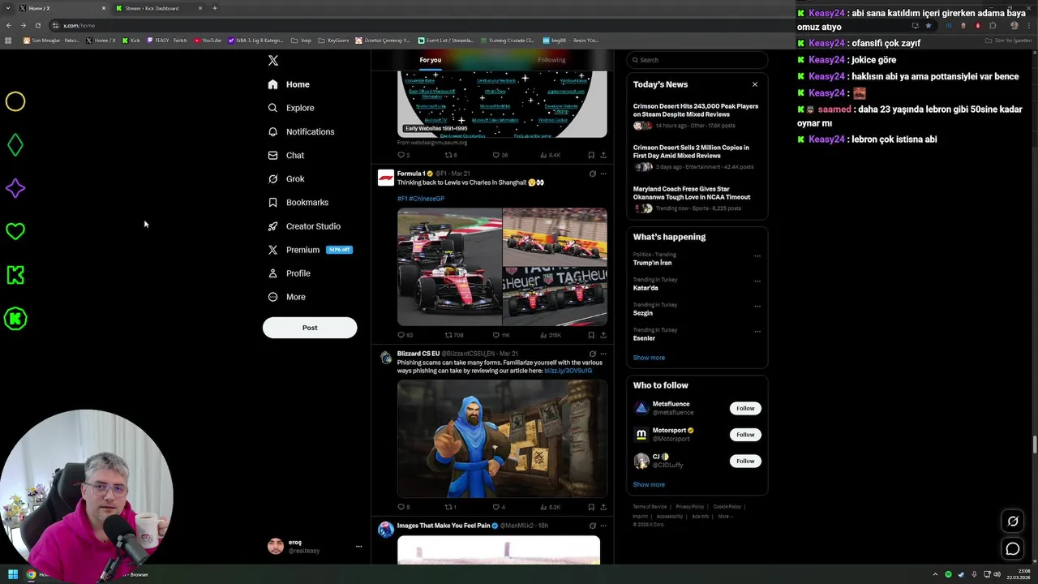This screenshot has height=584, width=1038.
Task: Follow CJ @CJDLuffy
Action: pos(745,461)
